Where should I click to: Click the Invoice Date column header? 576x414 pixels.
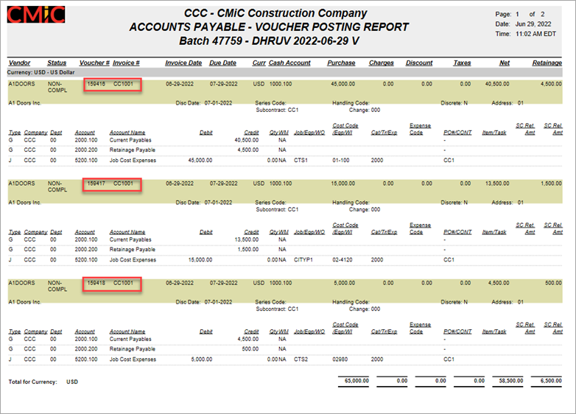(x=183, y=63)
